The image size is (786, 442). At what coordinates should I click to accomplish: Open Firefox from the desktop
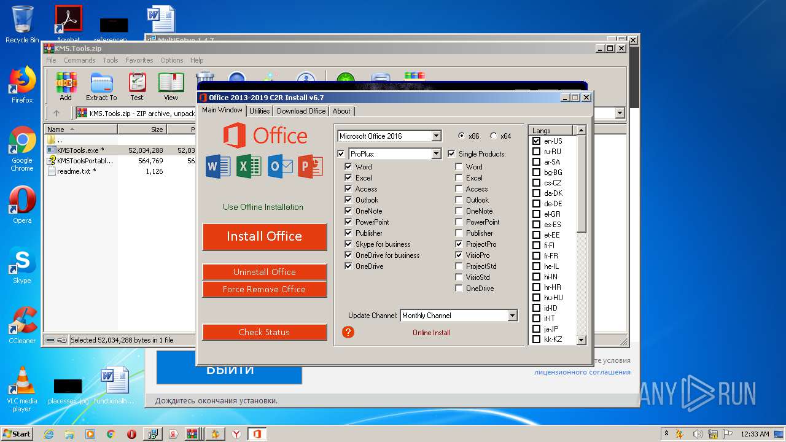22,85
